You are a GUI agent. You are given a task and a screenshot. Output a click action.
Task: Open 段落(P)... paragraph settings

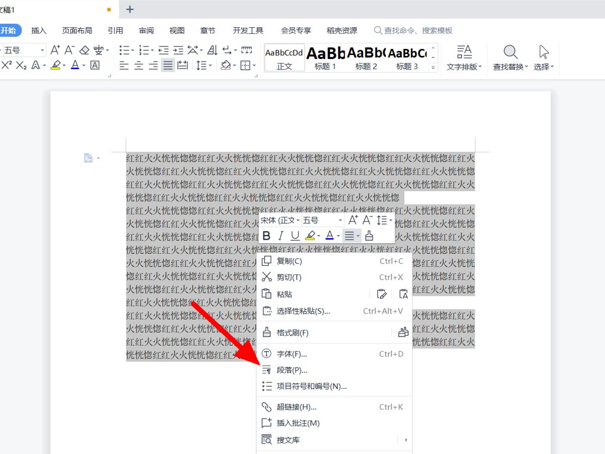(334, 370)
